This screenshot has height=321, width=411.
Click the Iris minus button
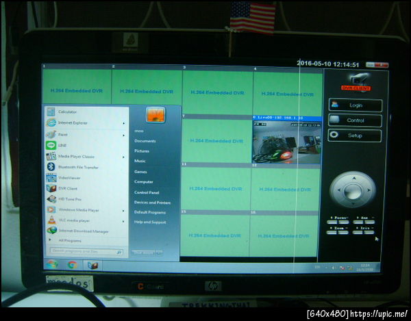(x=369, y=232)
